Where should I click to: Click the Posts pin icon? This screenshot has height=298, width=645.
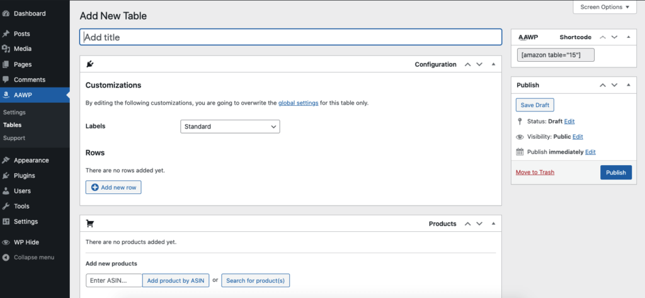pyautogui.click(x=6, y=34)
